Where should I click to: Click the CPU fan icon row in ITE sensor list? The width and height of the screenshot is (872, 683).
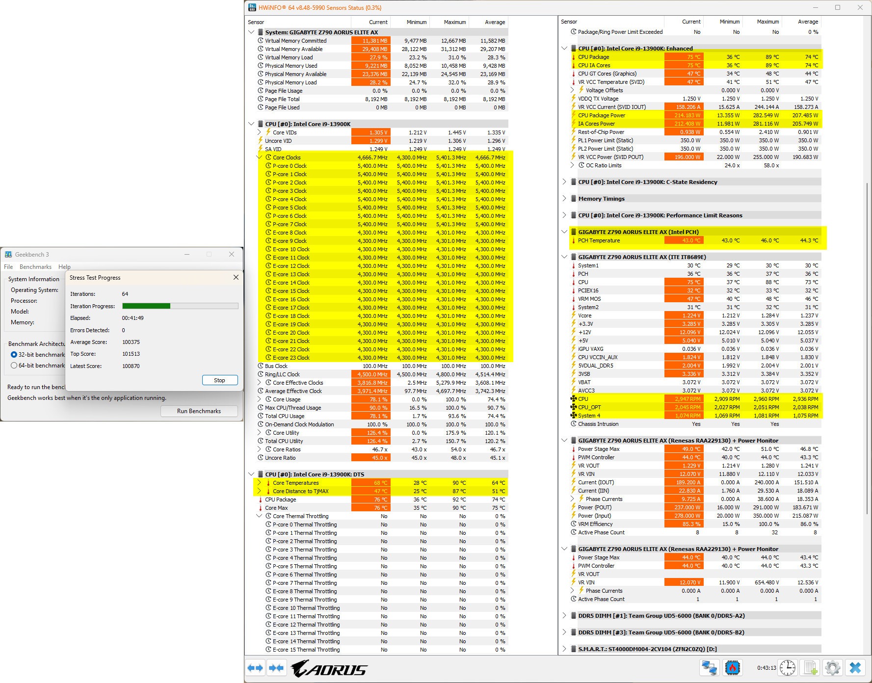click(x=573, y=399)
